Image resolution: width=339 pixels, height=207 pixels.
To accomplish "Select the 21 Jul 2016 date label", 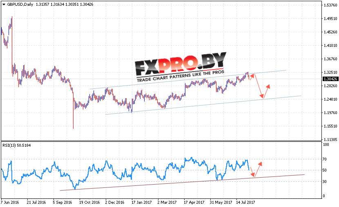I will [36, 202].
